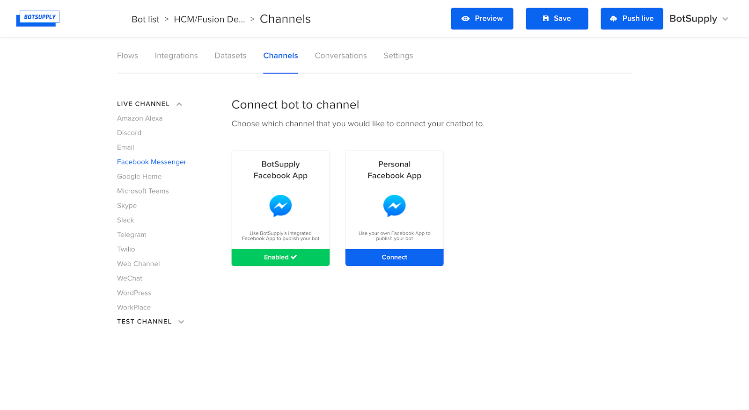Select Skype channel
This screenshot has width=749, height=410.
click(127, 206)
